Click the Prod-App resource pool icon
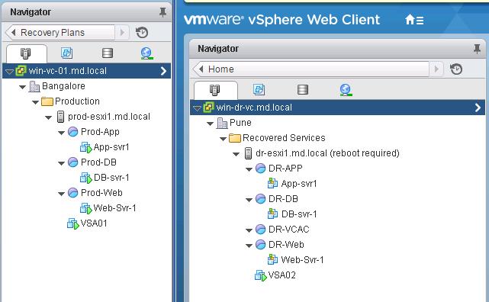 coord(73,131)
